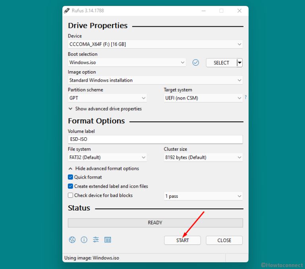Open the SELECT button split arrow

click(x=240, y=62)
